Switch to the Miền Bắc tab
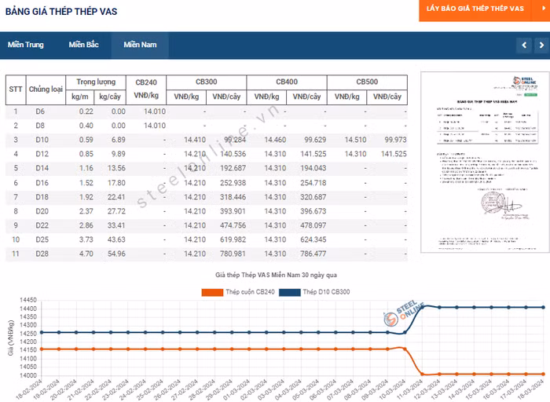 pos(83,45)
